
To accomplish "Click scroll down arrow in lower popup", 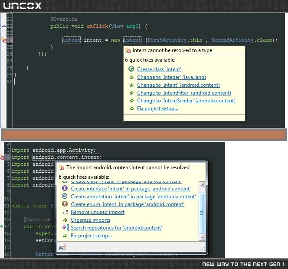I will pos(202,237).
